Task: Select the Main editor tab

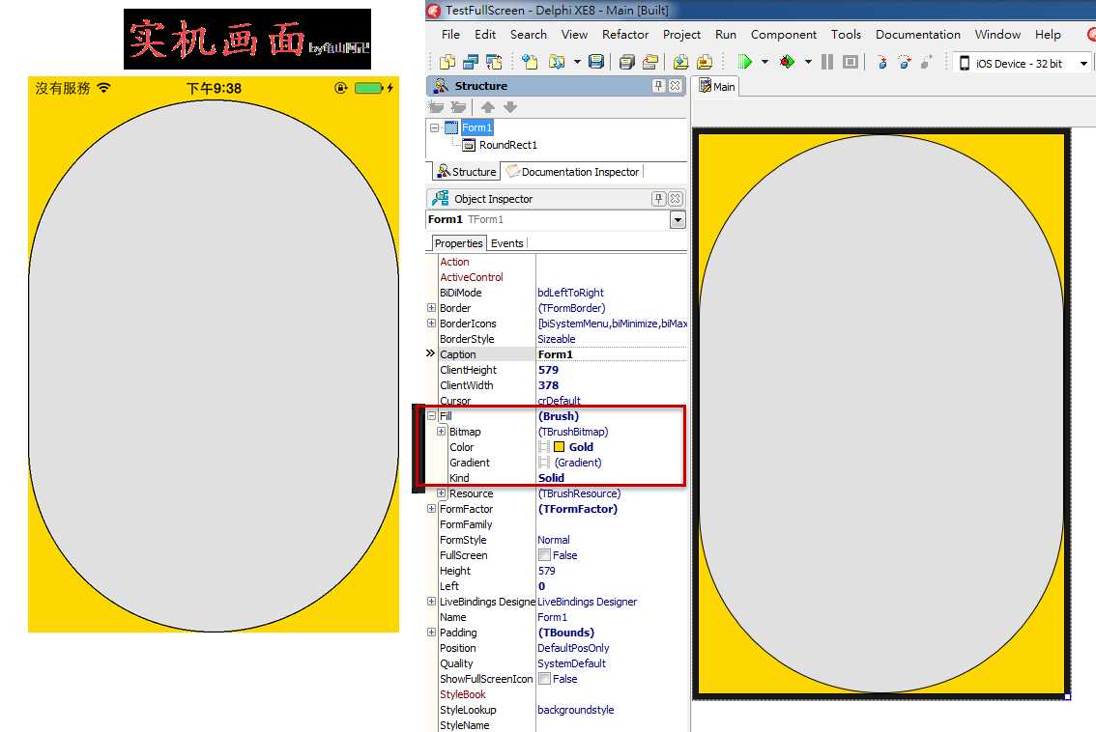Action: [717, 87]
